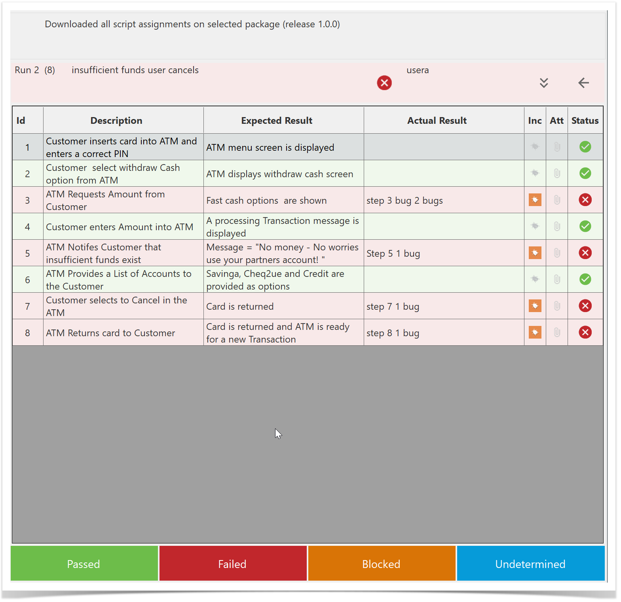Click the actual result cell for step 2
Viewport: 621px width, 602px height.
(x=443, y=174)
